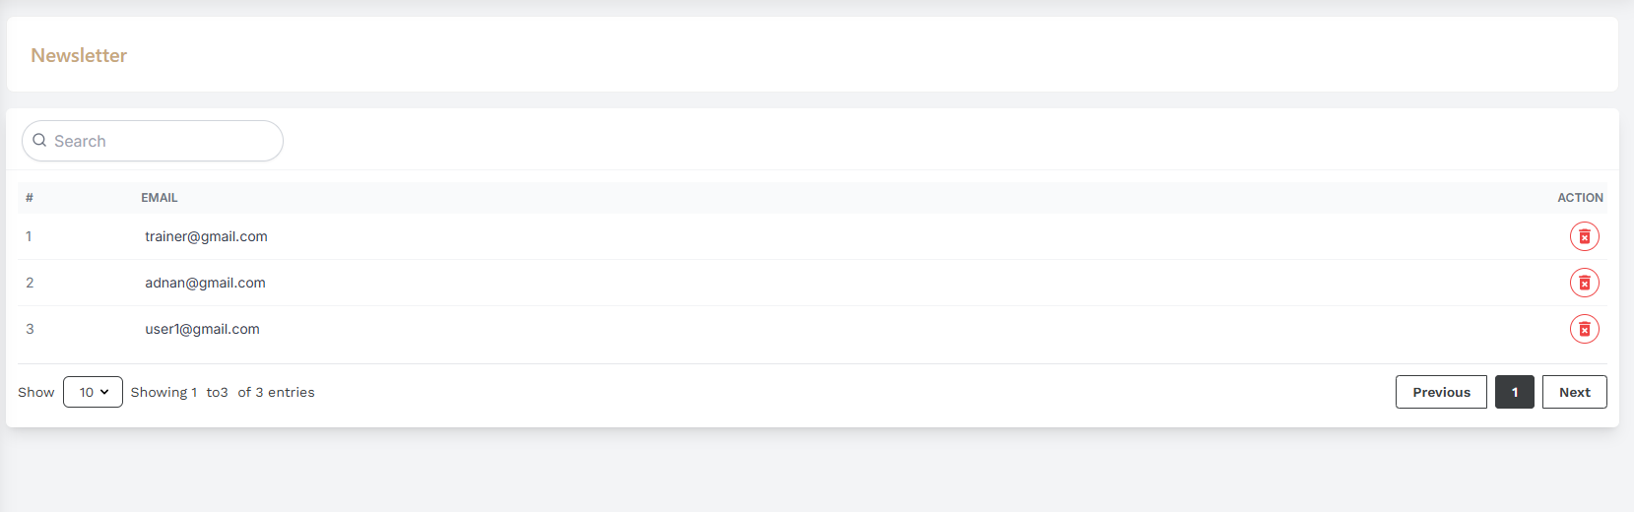
Task: Click the magnifier icon in search box
Action: click(39, 141)
